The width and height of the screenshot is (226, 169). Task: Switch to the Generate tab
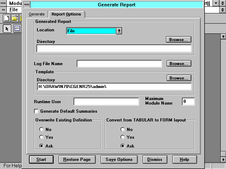pos(37,14)
